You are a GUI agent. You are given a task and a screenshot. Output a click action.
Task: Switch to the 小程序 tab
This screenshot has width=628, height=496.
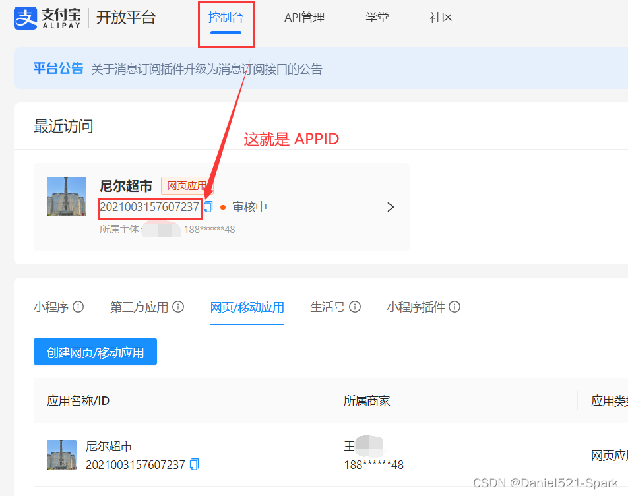tap(51, 307)
